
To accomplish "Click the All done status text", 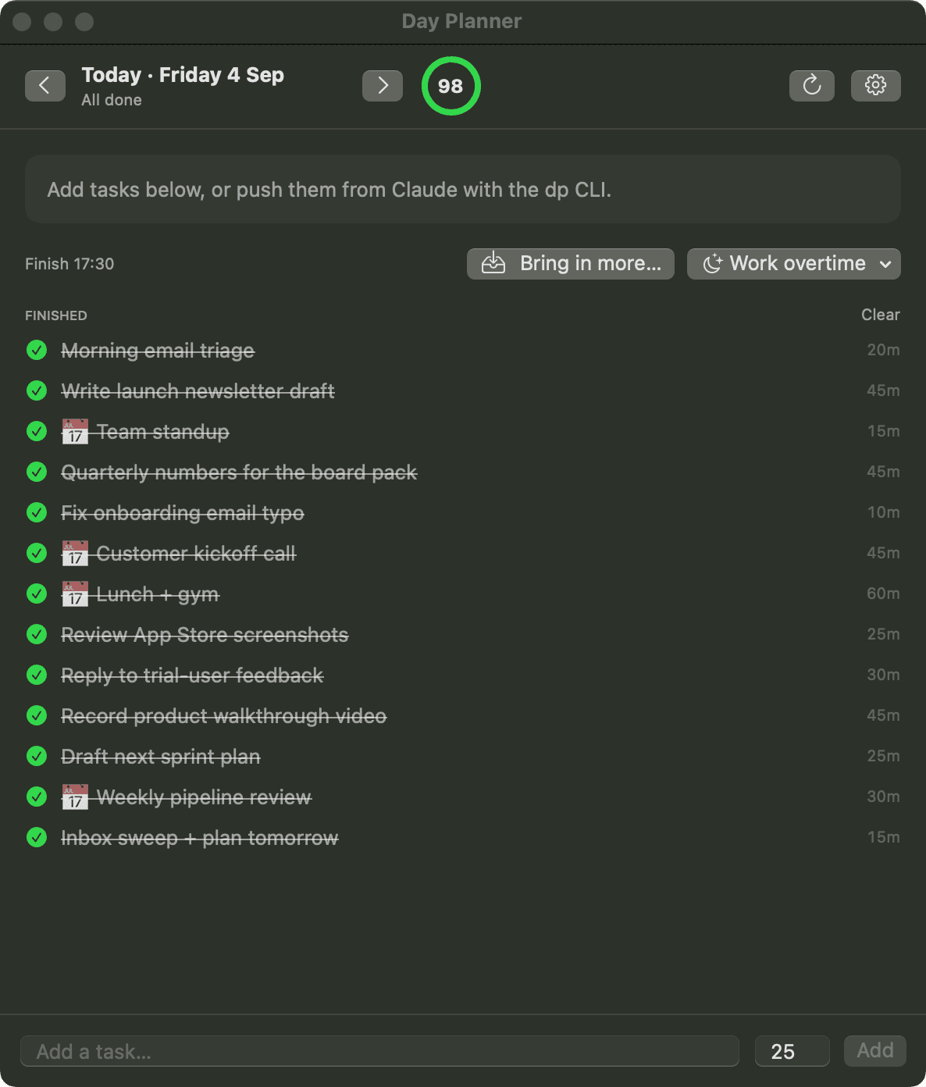I will (112, 100).
